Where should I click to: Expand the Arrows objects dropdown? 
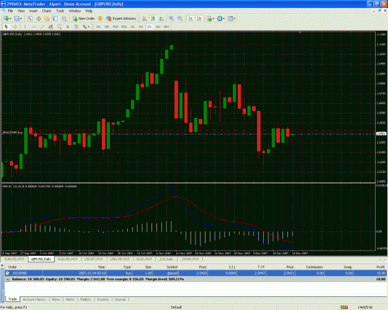(x=89, y=27)
